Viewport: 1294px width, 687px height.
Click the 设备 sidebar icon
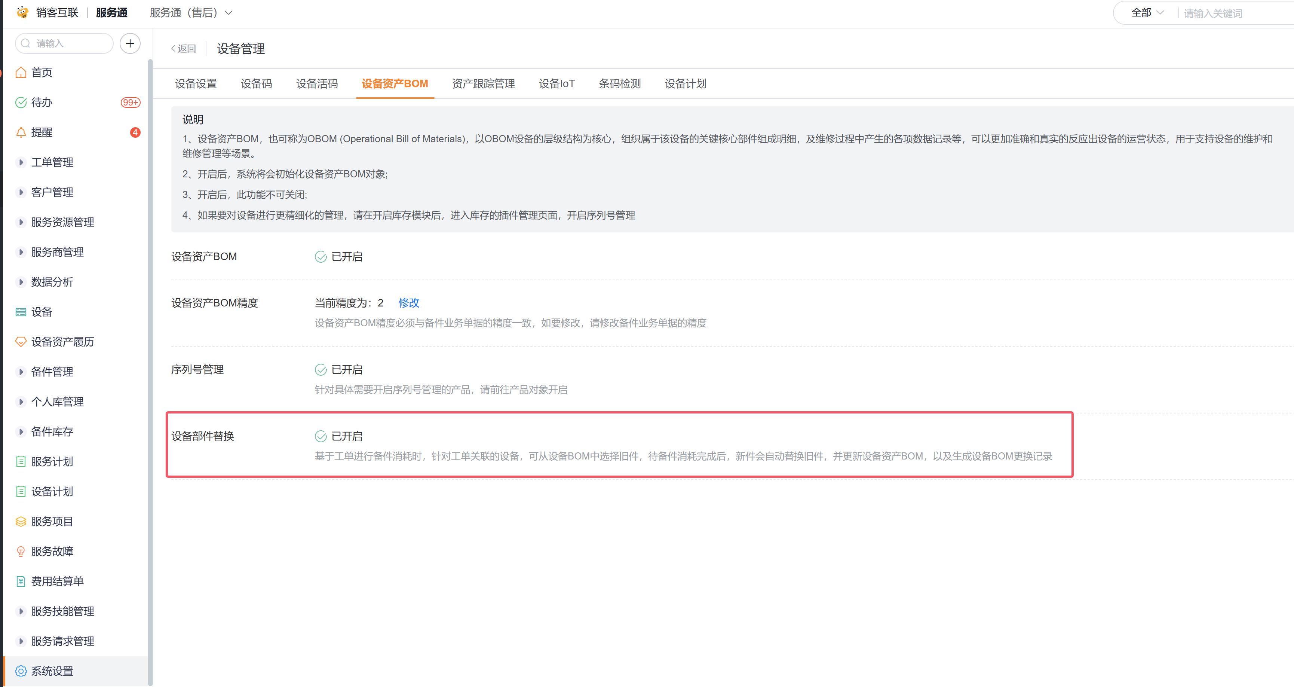21,312
